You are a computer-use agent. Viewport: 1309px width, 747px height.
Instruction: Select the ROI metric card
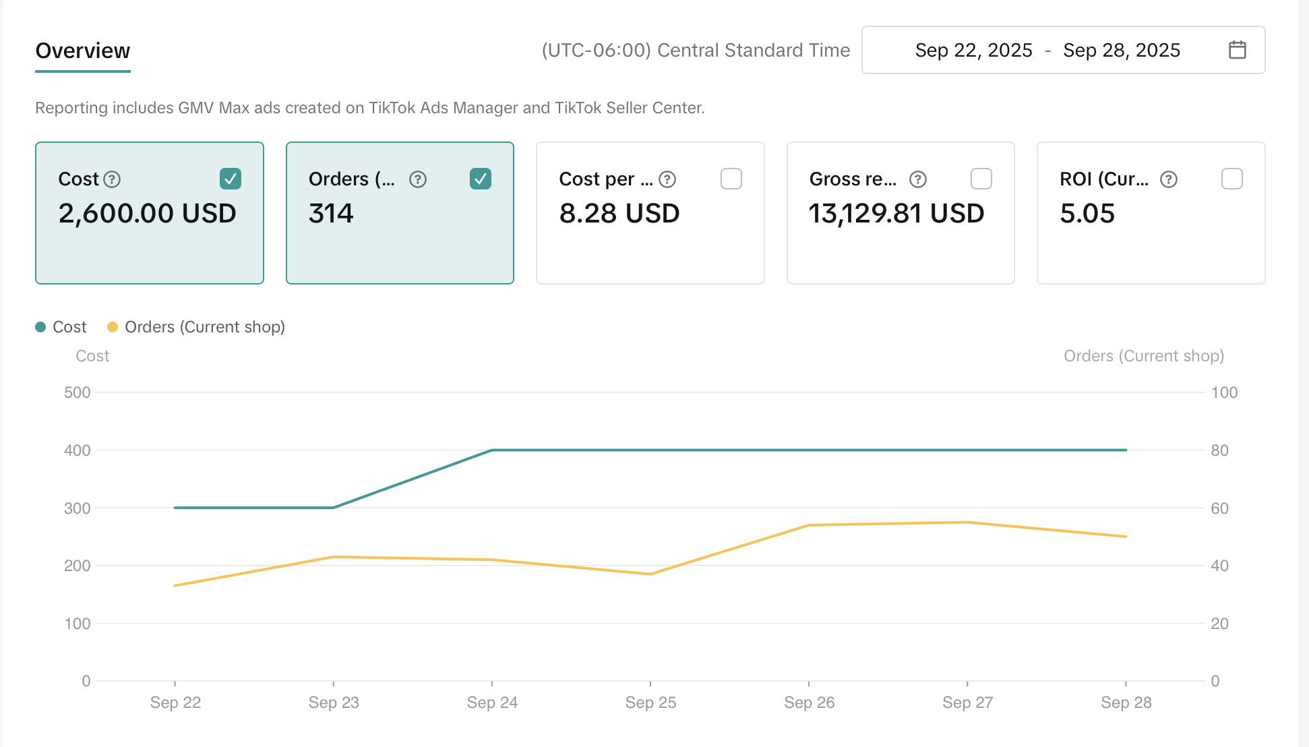pos(1151,212)
